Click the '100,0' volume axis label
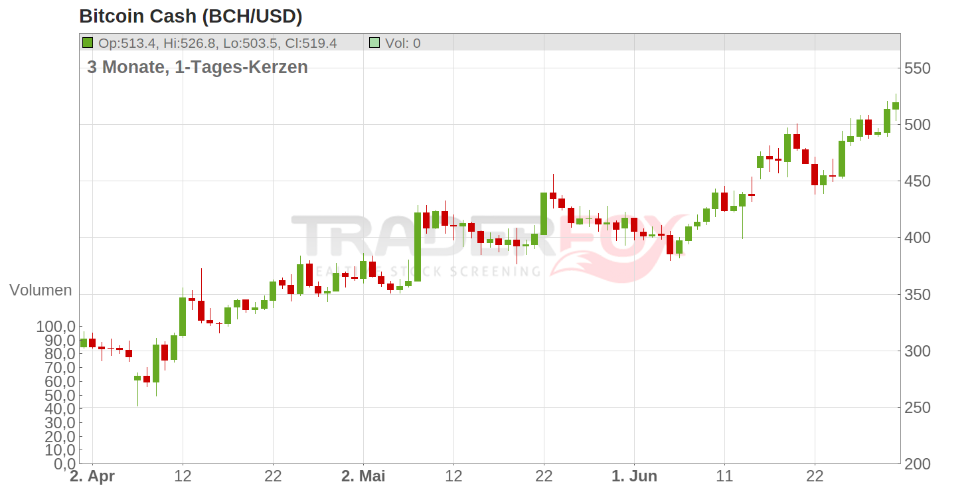Image resolution: width=980 pixels, height=490 pixels. (x=54, y=327)
